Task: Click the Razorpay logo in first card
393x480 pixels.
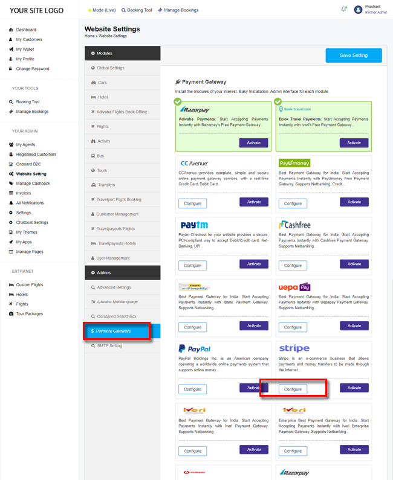Action: click(x=194, y=110)
